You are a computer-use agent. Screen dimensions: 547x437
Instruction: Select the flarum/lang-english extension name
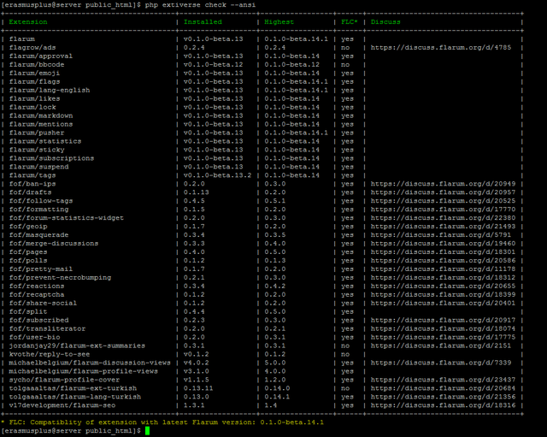50,90
